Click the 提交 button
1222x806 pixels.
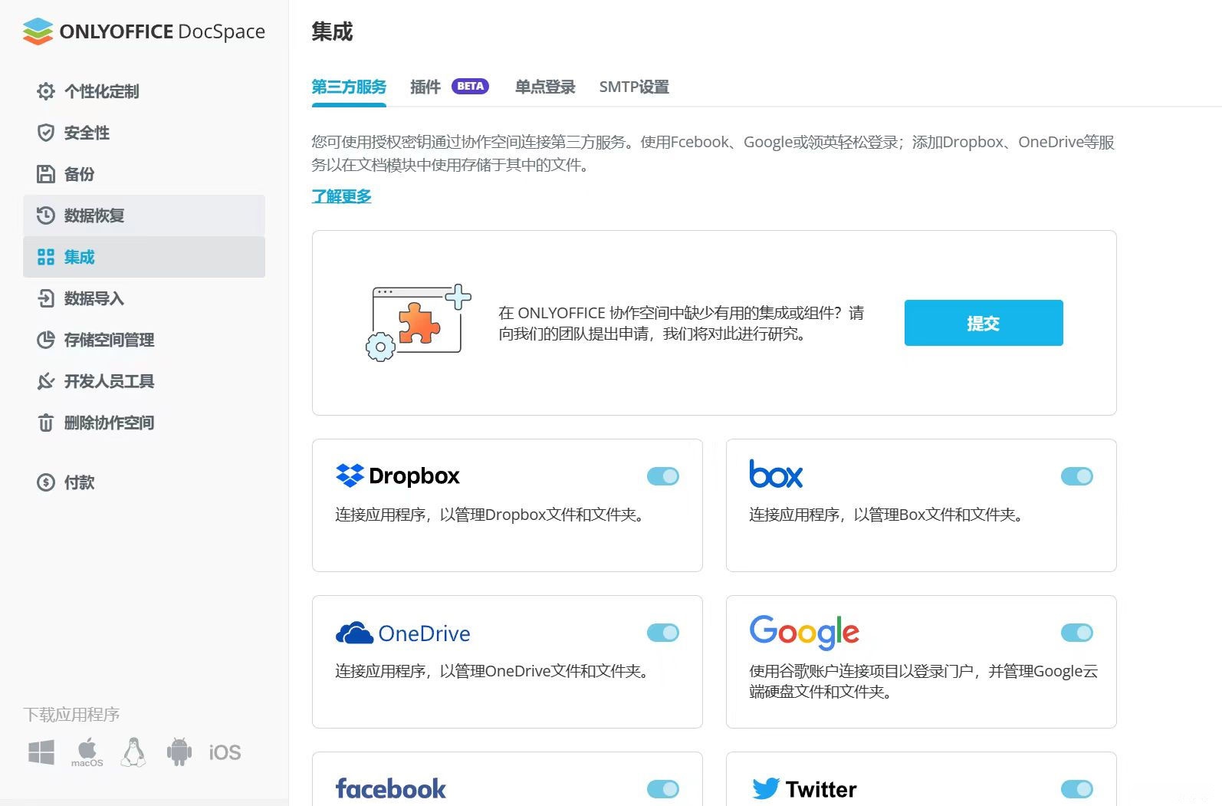coord(984,323)
